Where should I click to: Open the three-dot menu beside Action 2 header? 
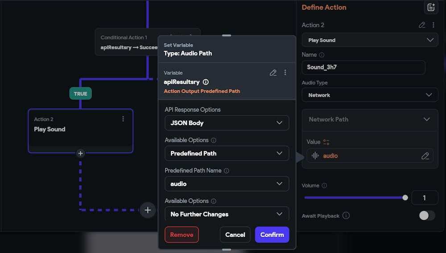pyautogui.click(x=434, y=25)
